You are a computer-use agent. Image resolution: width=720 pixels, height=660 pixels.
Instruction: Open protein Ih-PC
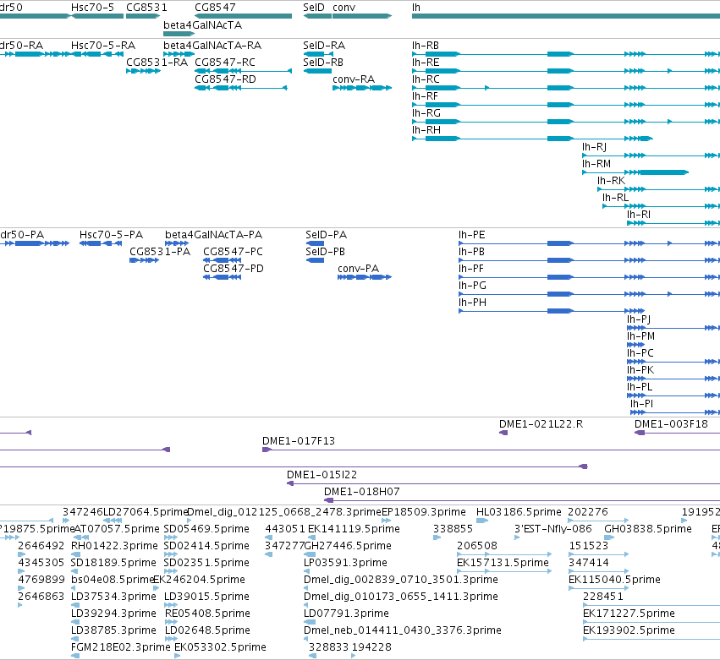click(x=640, y=353)
